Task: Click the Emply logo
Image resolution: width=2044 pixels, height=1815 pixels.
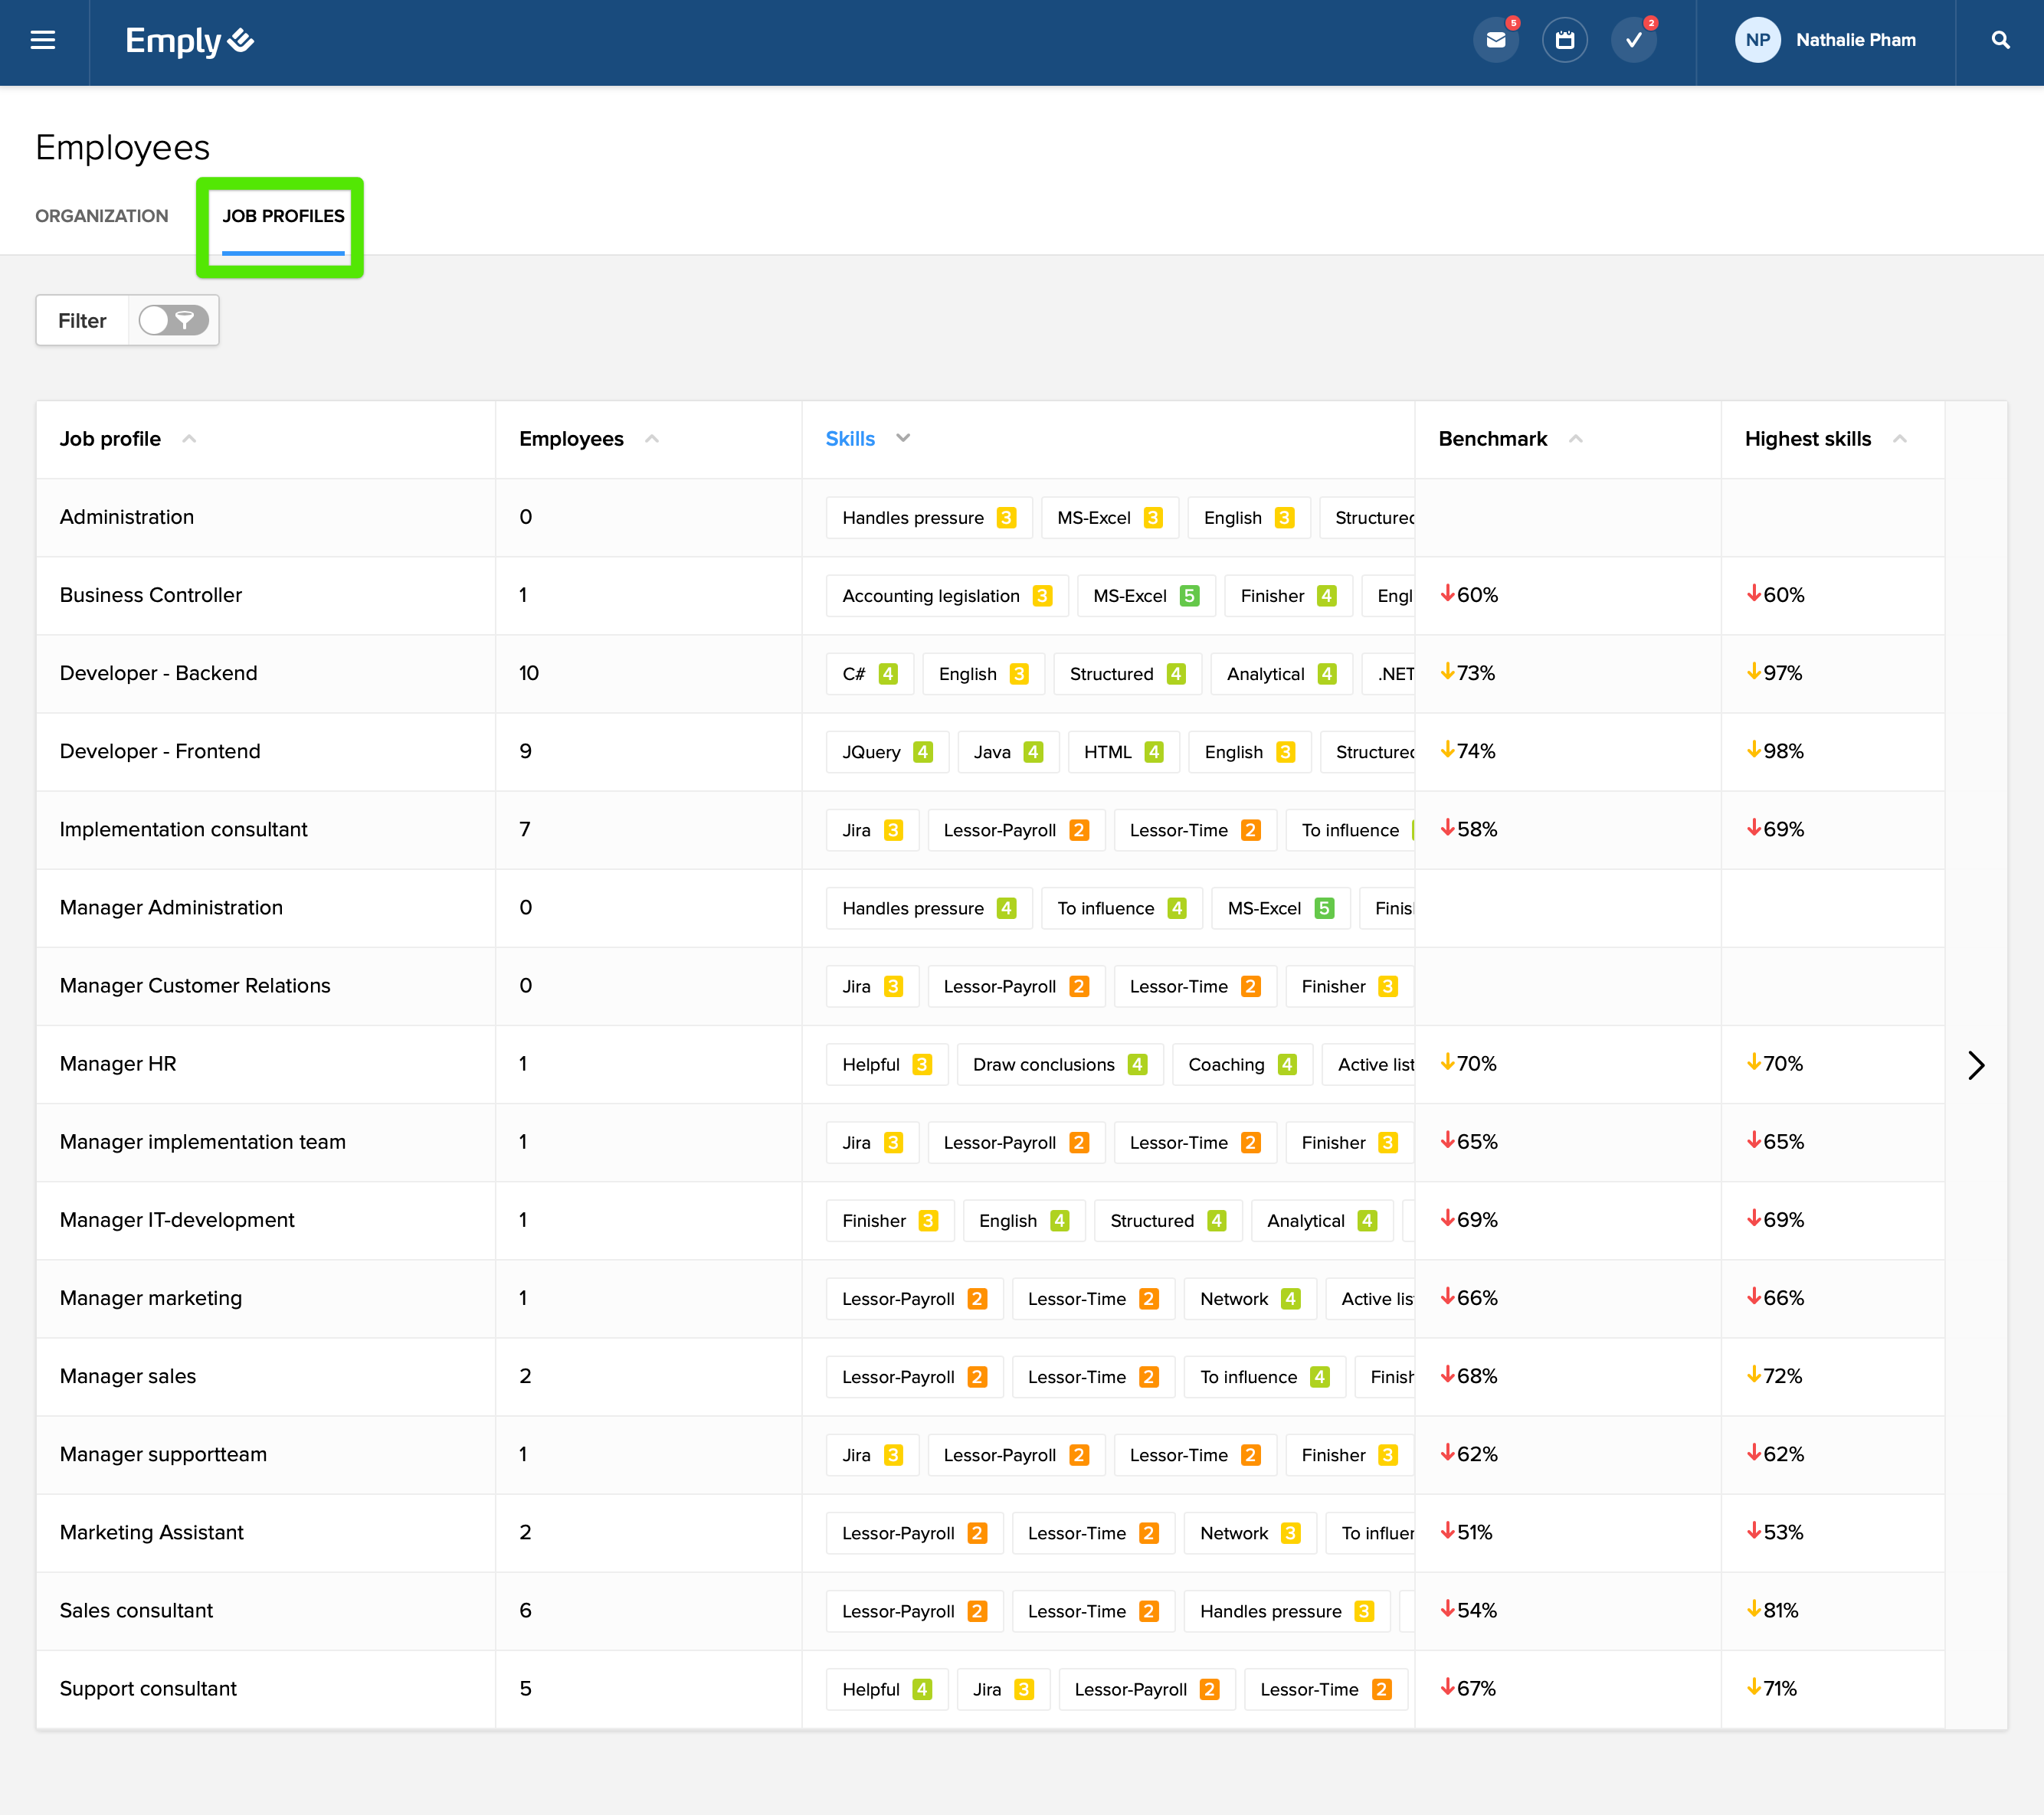Action: click(x=189, y=40)
